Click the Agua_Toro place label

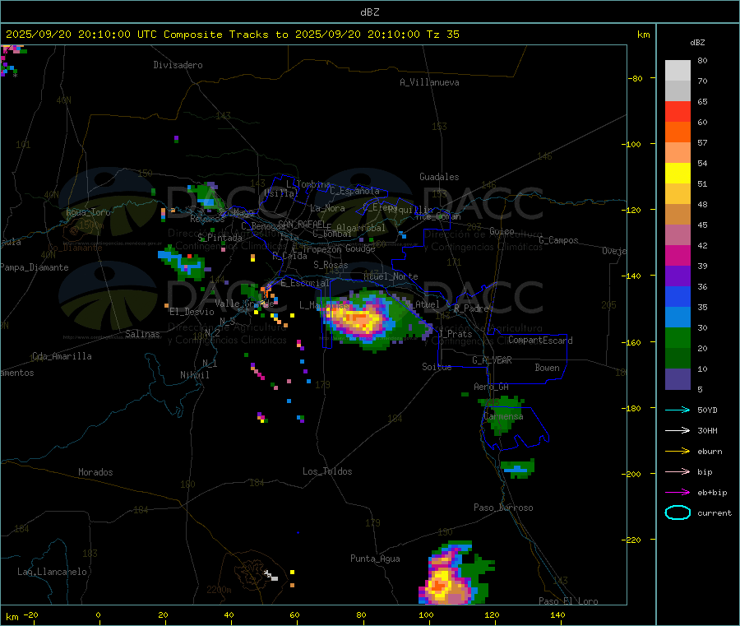pos(88,212)
